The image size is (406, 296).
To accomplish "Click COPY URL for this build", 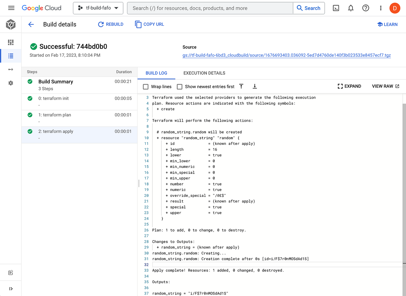I will 149,24.
